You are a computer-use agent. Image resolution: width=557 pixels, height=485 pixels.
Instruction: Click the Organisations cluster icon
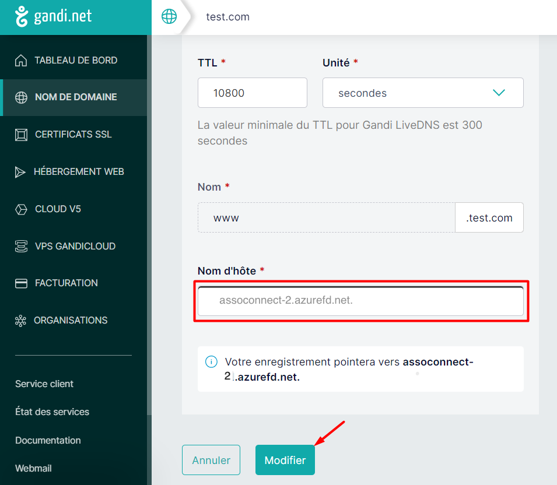point(20,321)
